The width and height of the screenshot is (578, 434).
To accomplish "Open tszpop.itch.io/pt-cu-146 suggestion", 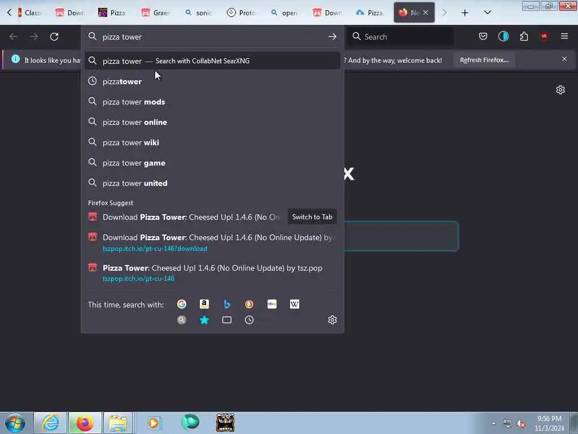I will pyautogui.click(x=212, y=273).
